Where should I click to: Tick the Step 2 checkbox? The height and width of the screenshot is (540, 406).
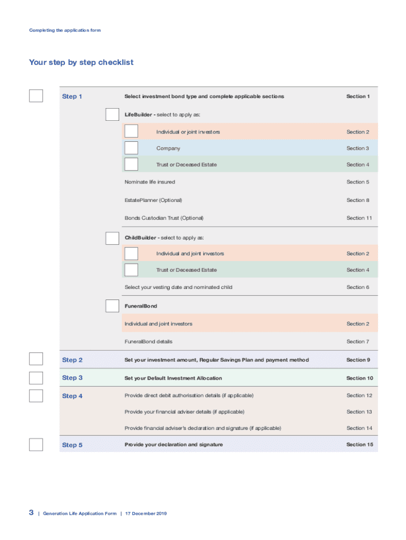(x=36, y=360)
